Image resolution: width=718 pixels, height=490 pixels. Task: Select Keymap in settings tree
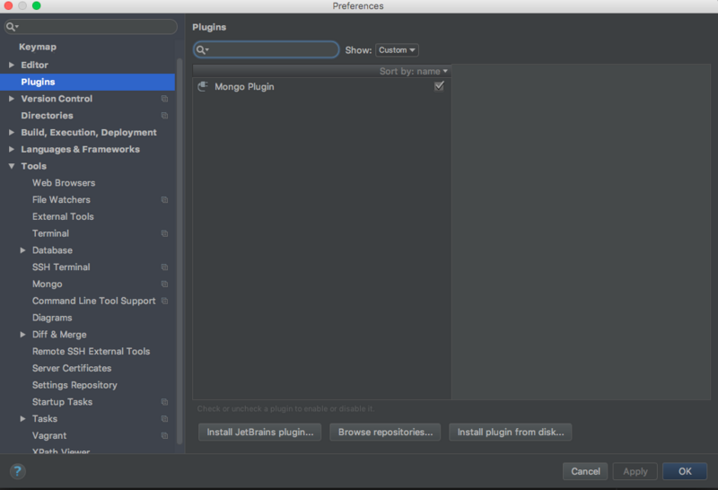pyautogui.click(x=38, y=47)
